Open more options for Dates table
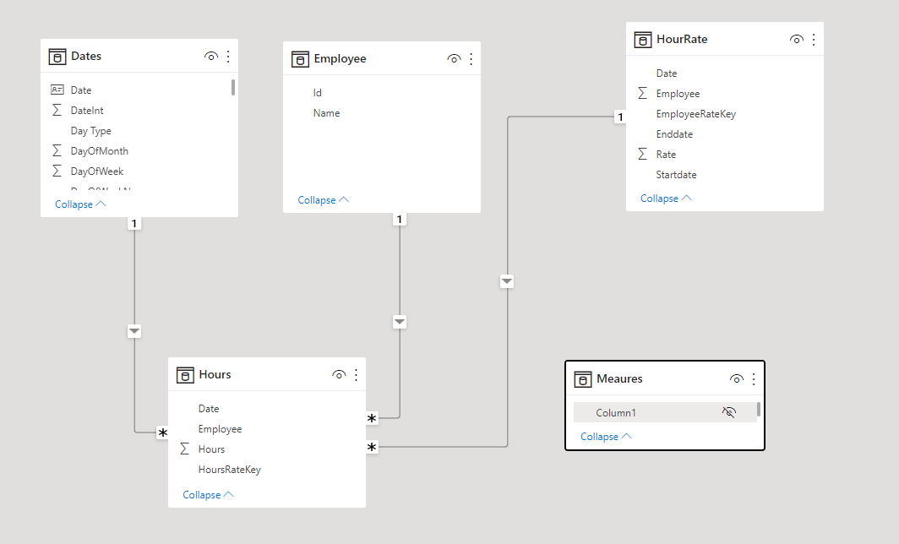The image size is (899, 544). pos(228,57)
